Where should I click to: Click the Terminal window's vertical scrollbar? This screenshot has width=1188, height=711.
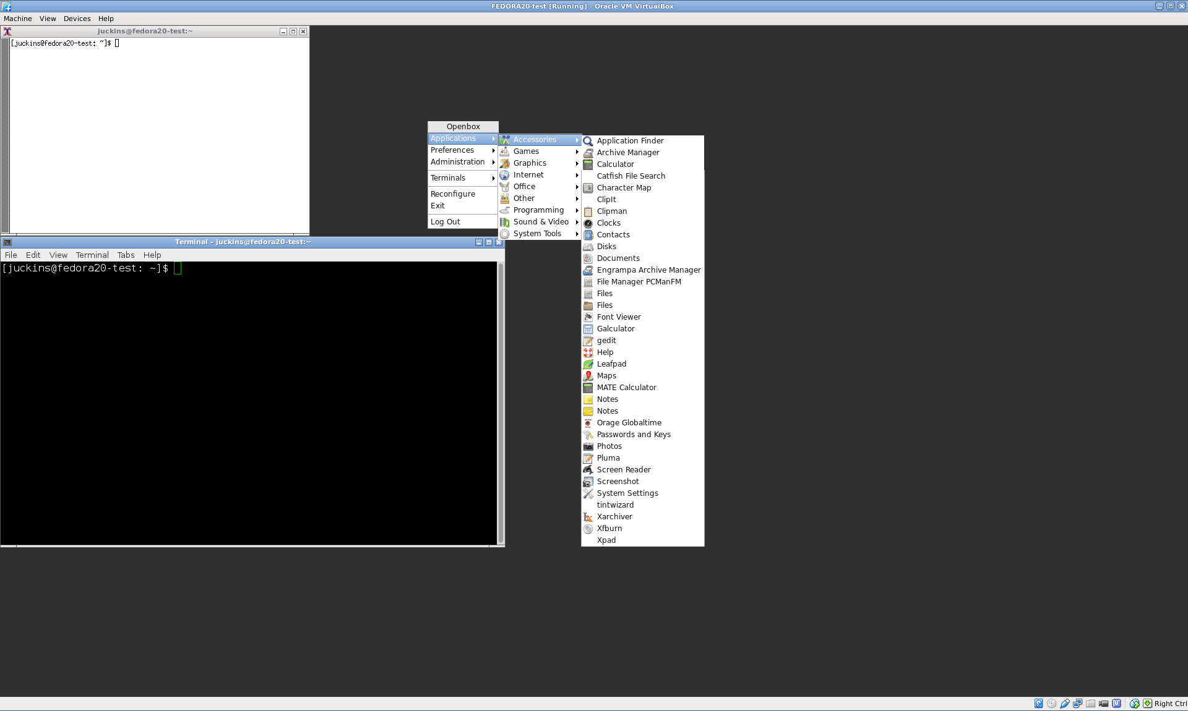(x=501, y=402)
